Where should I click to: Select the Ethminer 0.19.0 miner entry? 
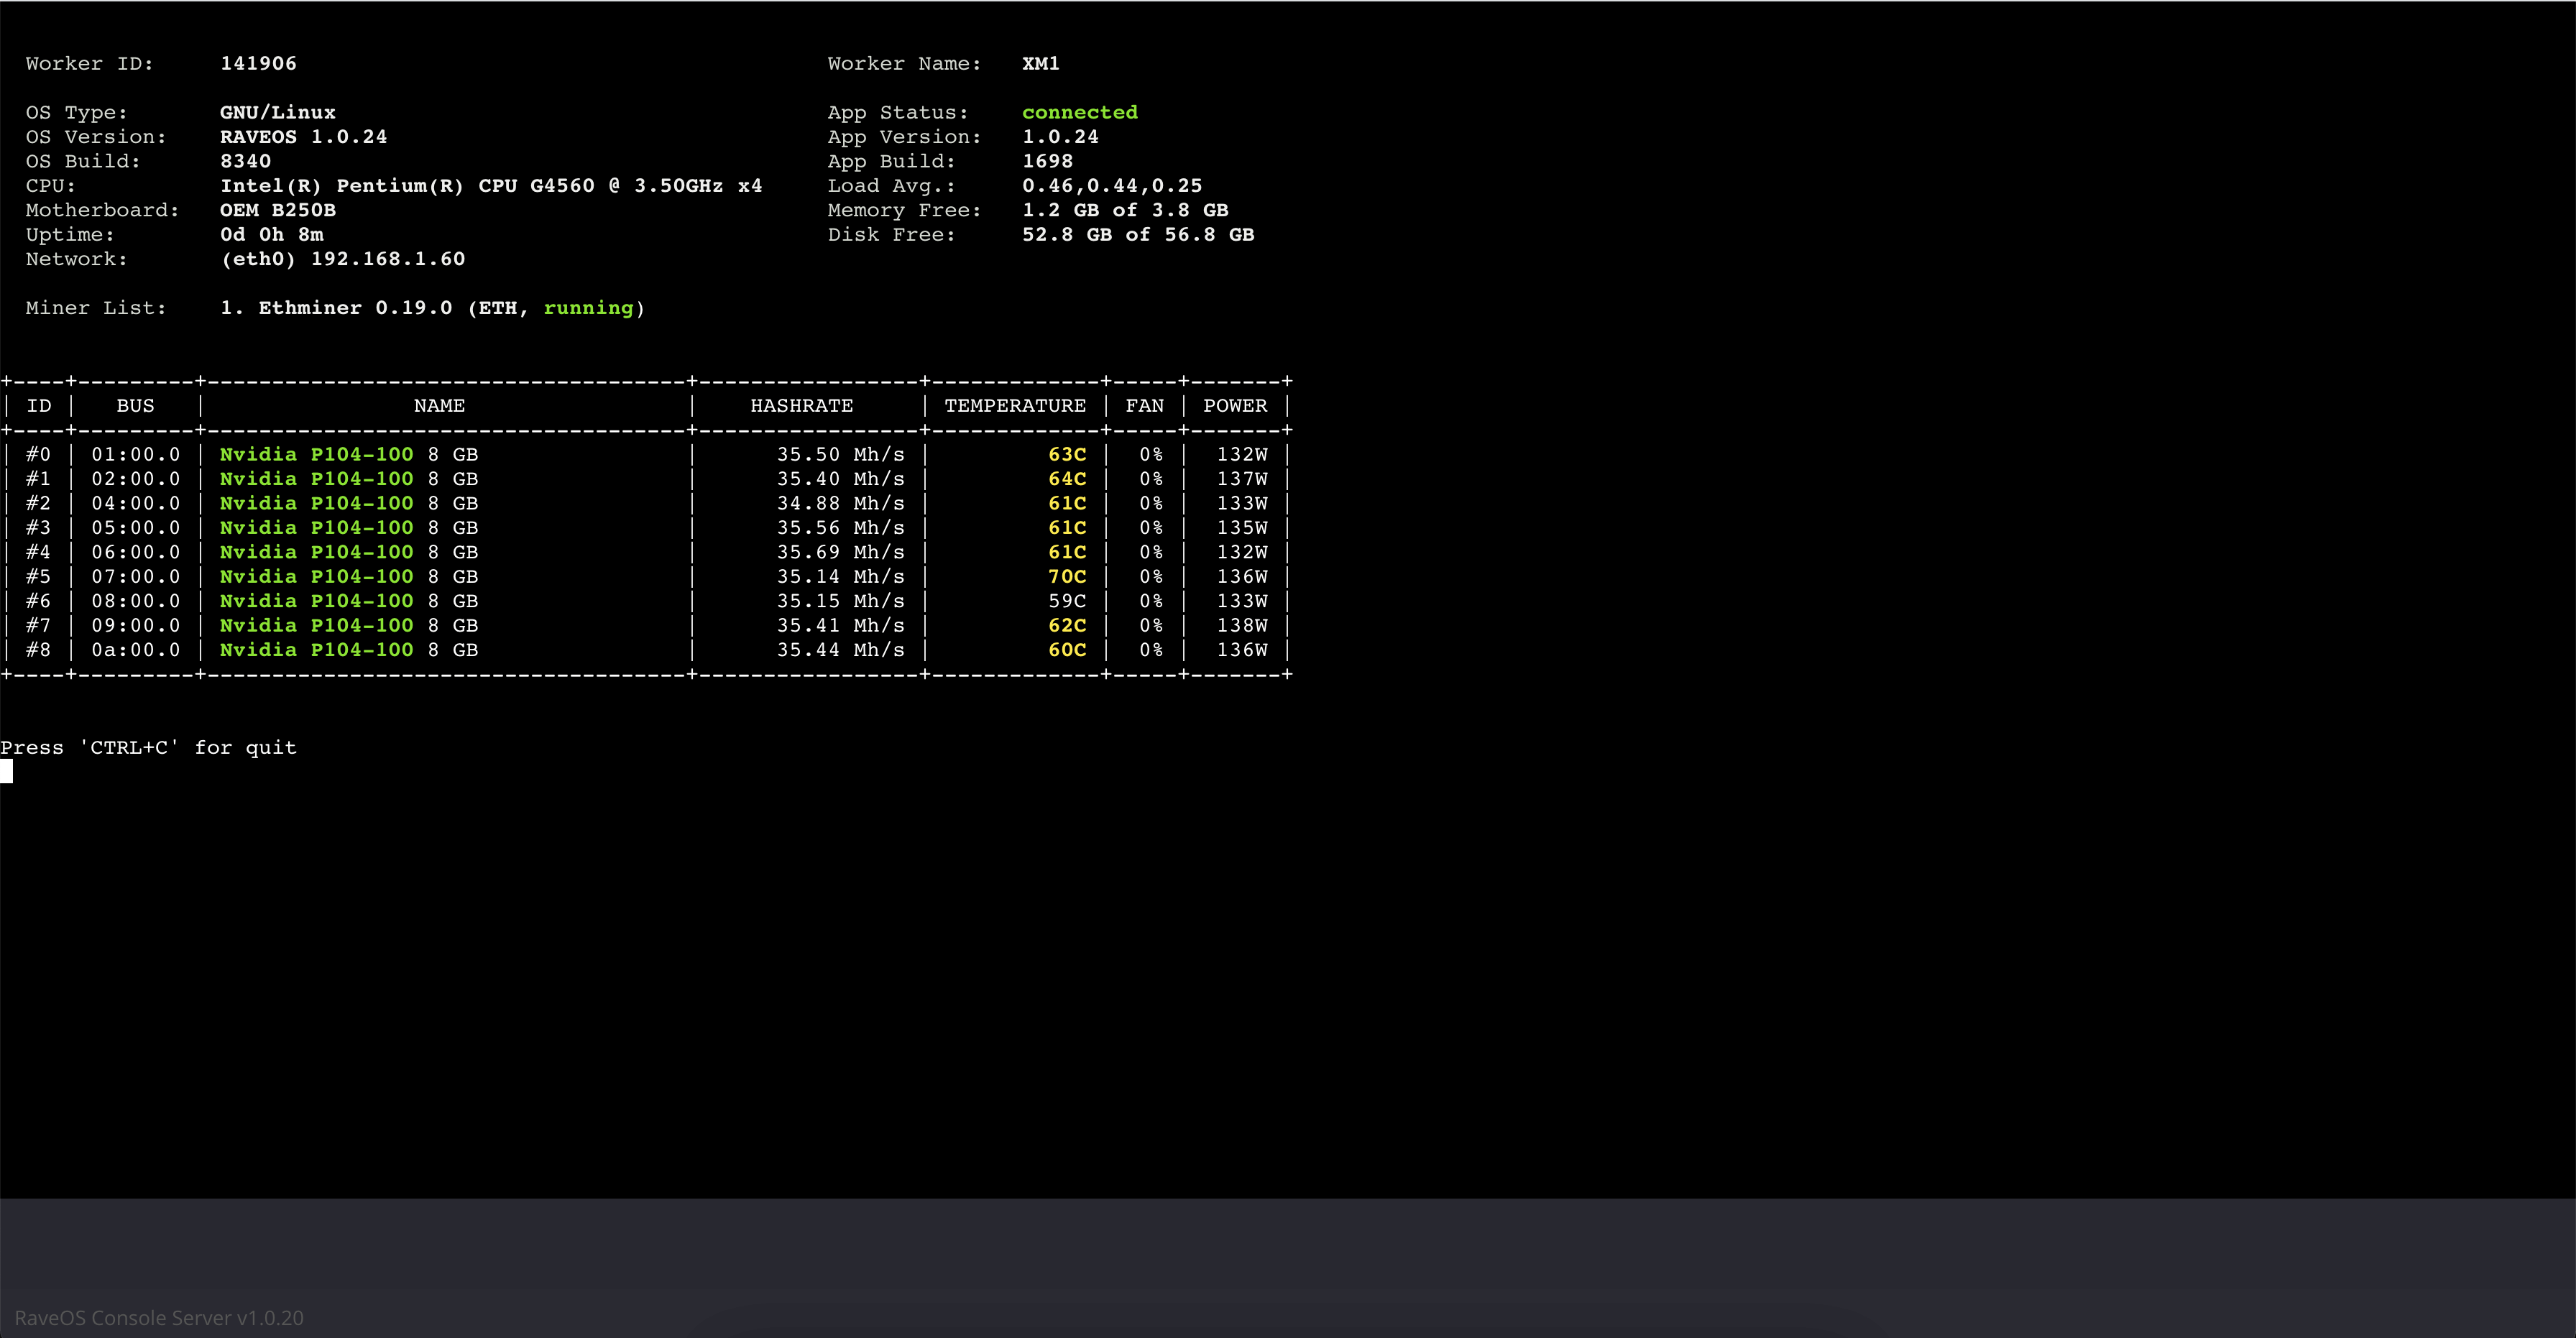pyautogui.click(x=355, y=308)
